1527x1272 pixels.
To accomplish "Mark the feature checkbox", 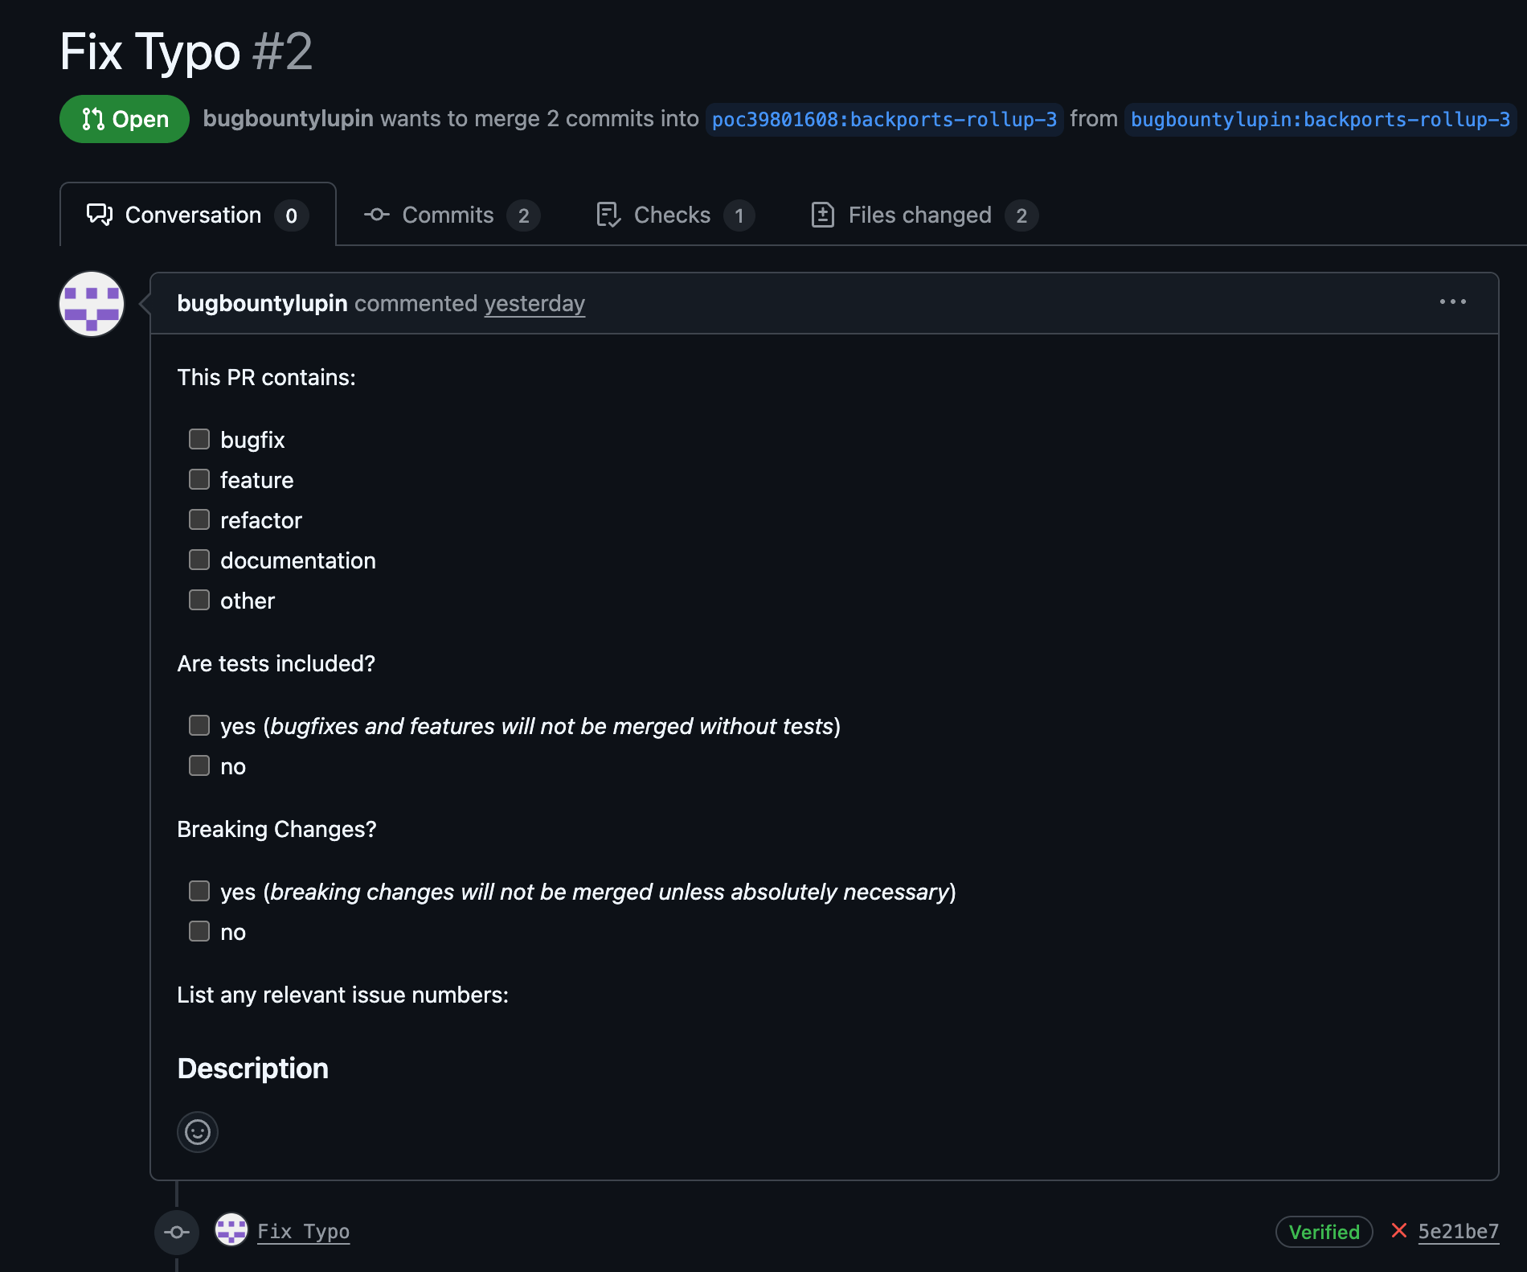I will [199, 479].
